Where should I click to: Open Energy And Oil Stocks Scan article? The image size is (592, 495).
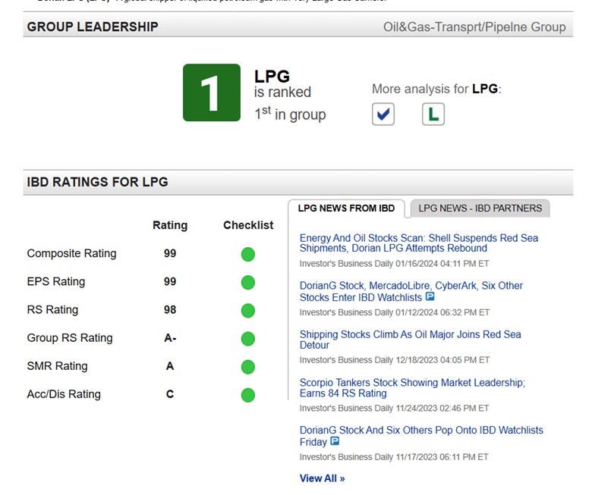[x=419, y=243]
